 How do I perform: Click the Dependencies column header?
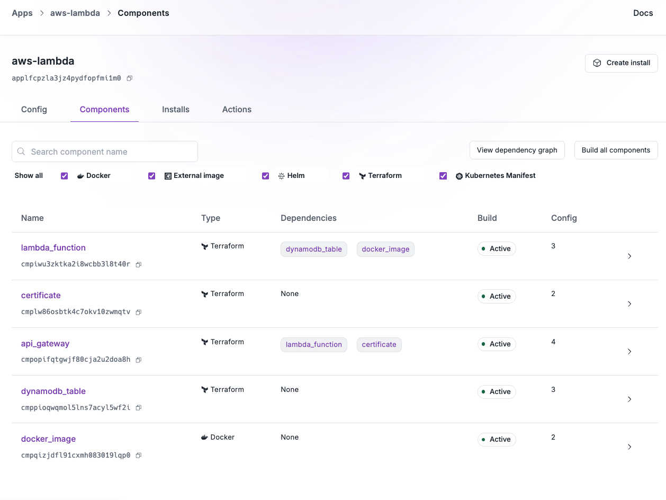[x=309, y=218]
